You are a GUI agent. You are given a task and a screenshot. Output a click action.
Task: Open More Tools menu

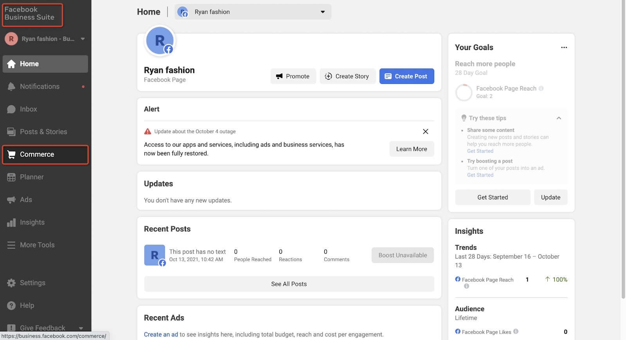[x=45, y=245]
